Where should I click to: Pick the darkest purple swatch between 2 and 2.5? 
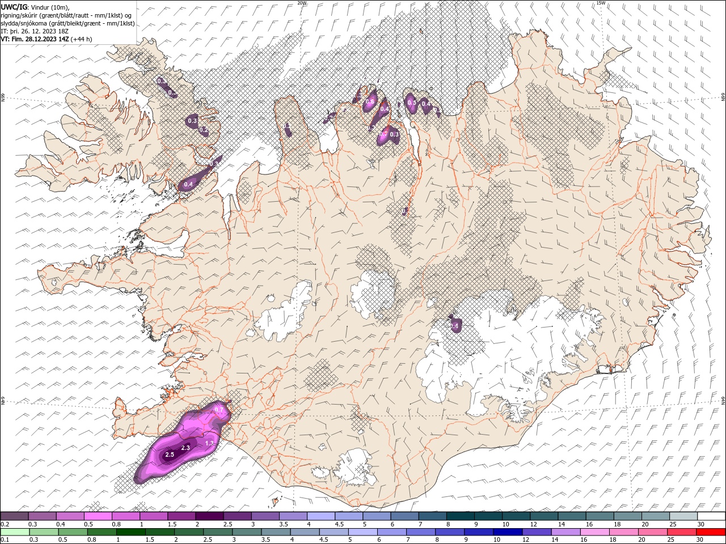pyautogui.click(x=209, y=516)
